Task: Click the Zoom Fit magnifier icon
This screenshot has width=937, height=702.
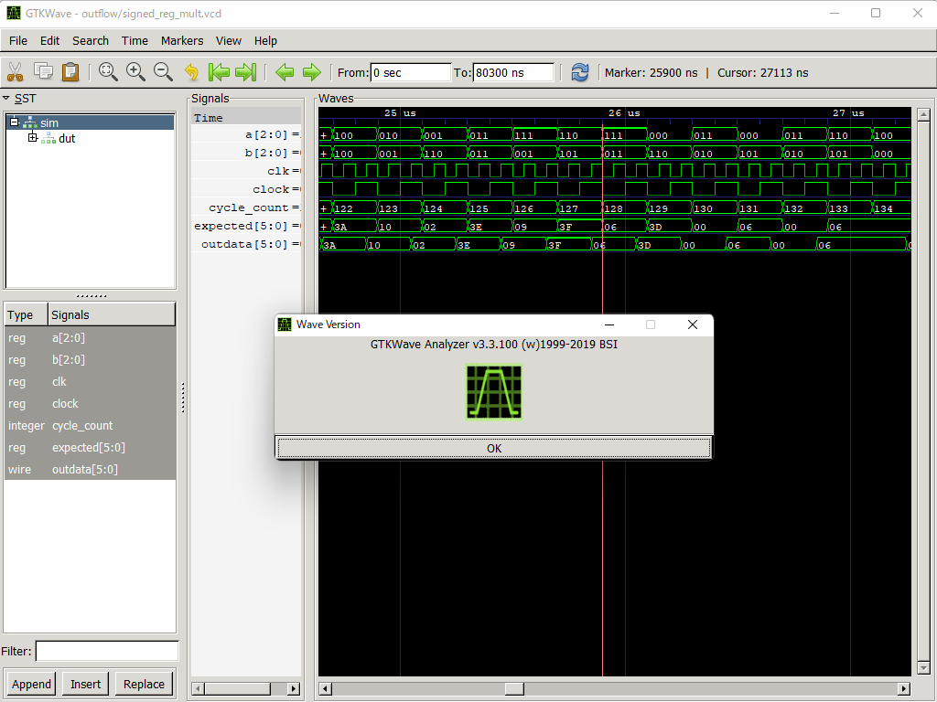Action: coord(108,72)
